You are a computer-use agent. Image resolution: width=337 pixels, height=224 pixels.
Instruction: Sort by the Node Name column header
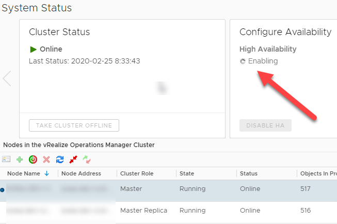pos(24,173)
